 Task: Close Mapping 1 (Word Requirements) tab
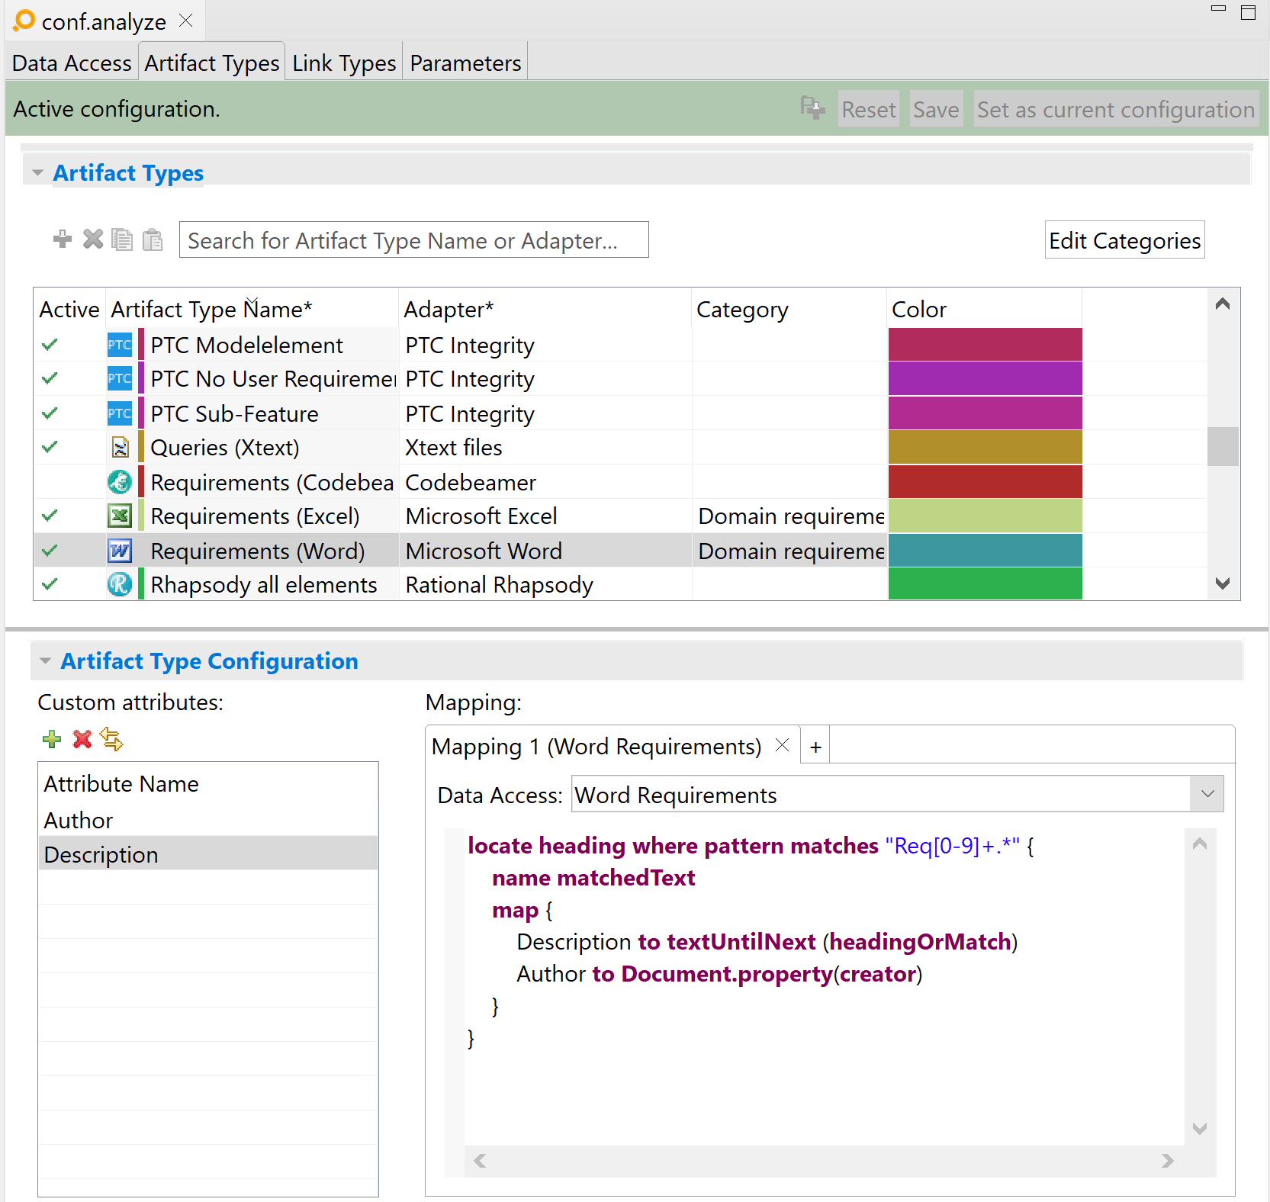(x=782, y=745)
